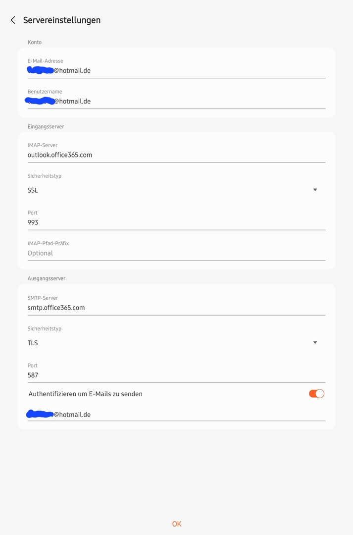This screenshot has height=535, width=353.
Task: Click the Konto section header
Action: (35, 43)
